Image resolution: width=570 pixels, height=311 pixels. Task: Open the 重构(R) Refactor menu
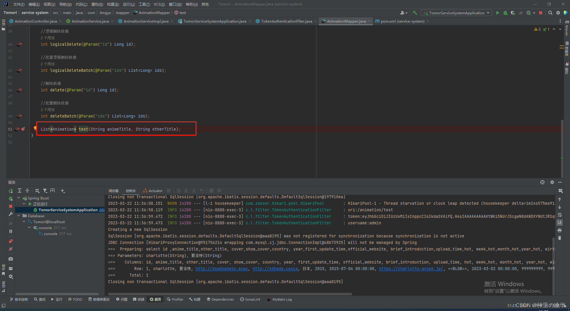point(97,4)
